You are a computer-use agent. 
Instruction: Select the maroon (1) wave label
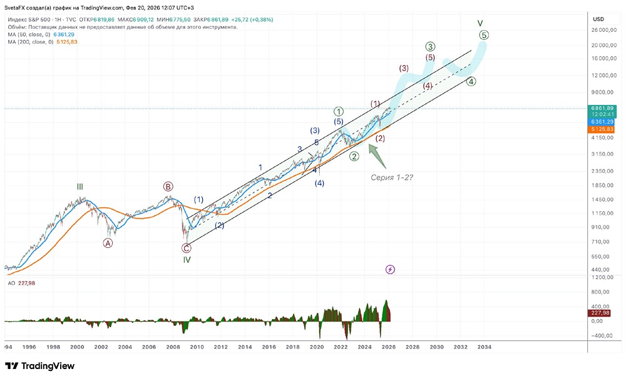(375, 104)
